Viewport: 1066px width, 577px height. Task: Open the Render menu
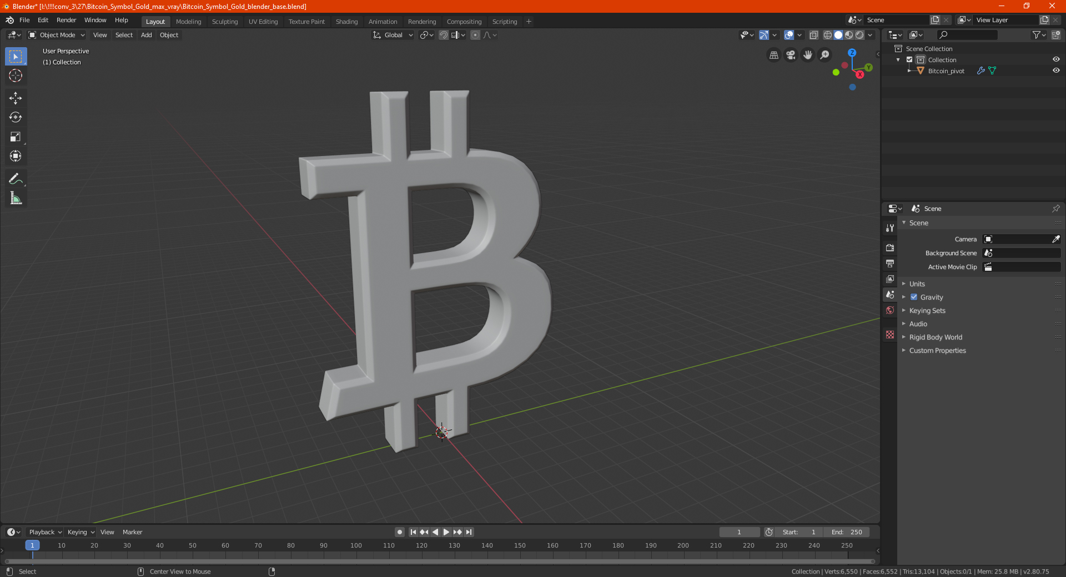tap(67, 20)
